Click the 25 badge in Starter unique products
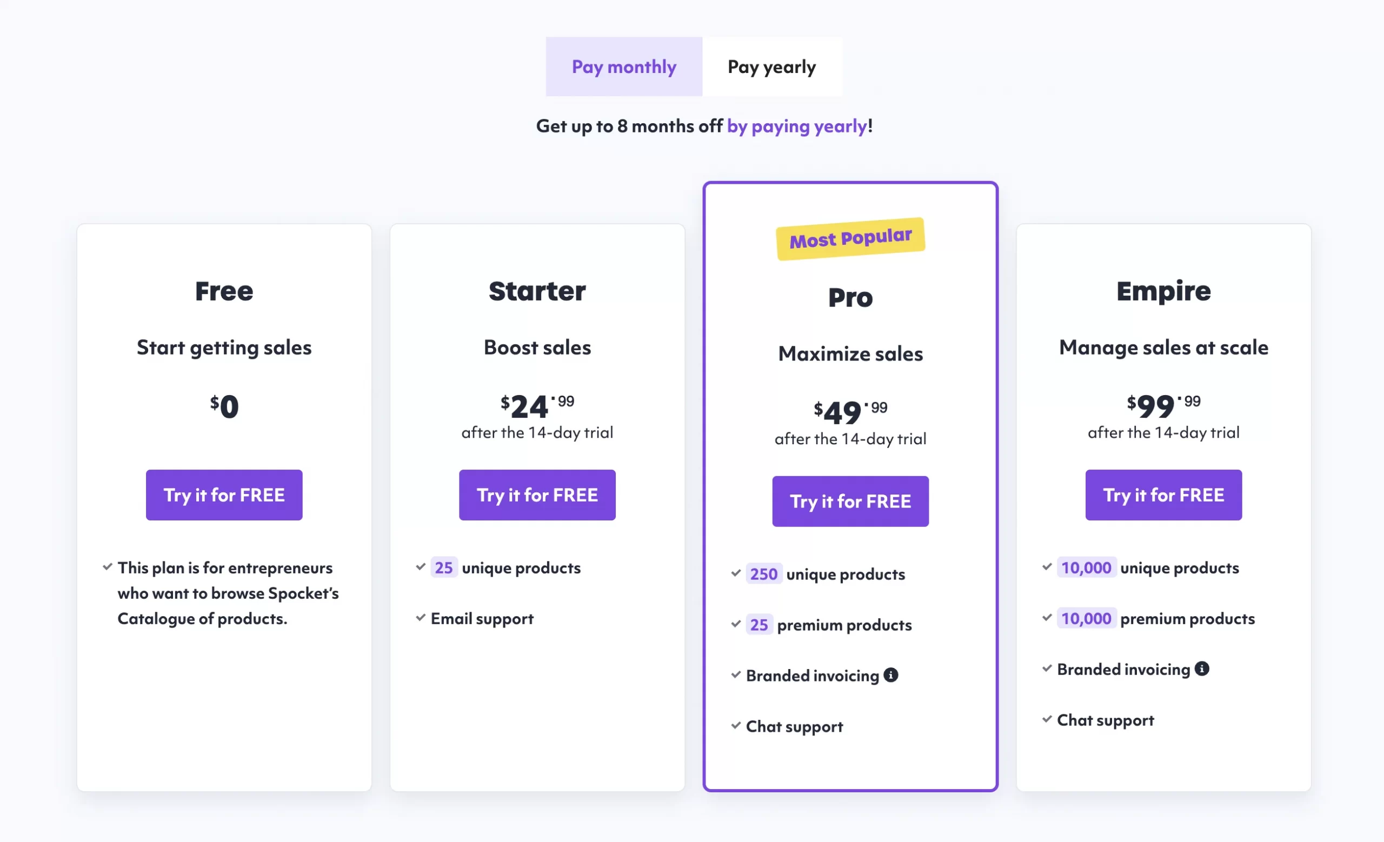Screen dimensions: 1384x842 coord(443,567)
